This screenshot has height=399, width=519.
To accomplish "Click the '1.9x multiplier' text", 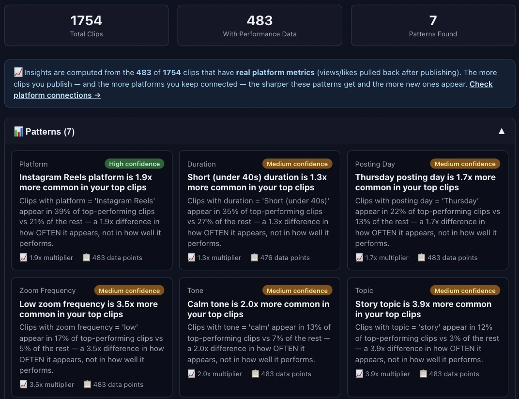I will [51, 258].
